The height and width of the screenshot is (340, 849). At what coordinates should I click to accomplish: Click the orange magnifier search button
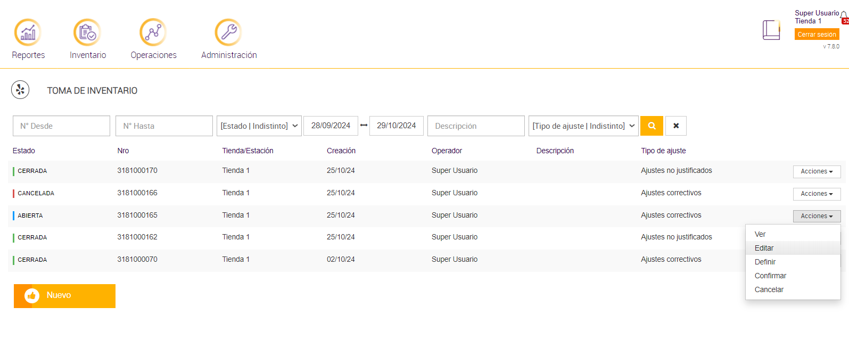(x=652, y=126)
